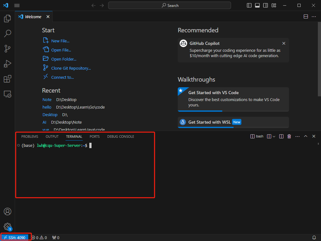This screenshot has height=241, width=321.
Task: Toggle the bottom panel layout icon
Action: (x=257, y=6)
